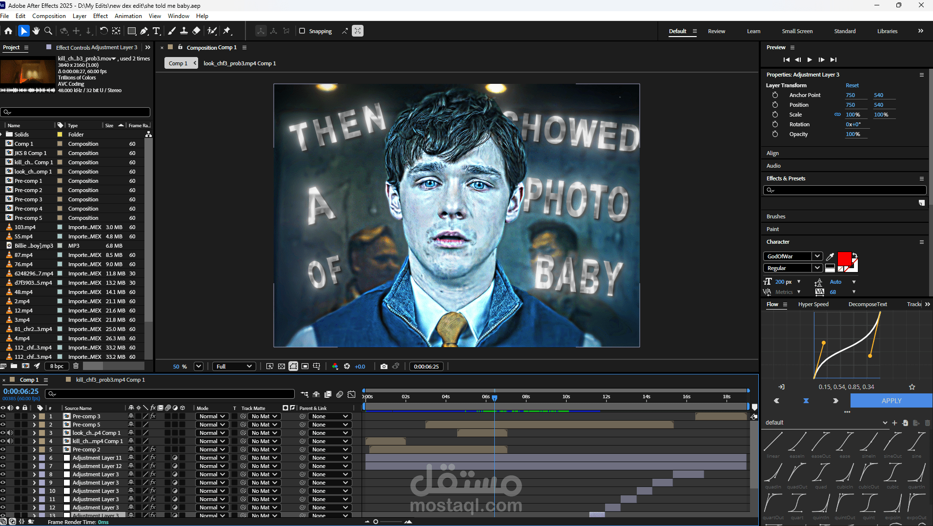
Task: Take a snapshot with camera icon
Action: (384, 366)
